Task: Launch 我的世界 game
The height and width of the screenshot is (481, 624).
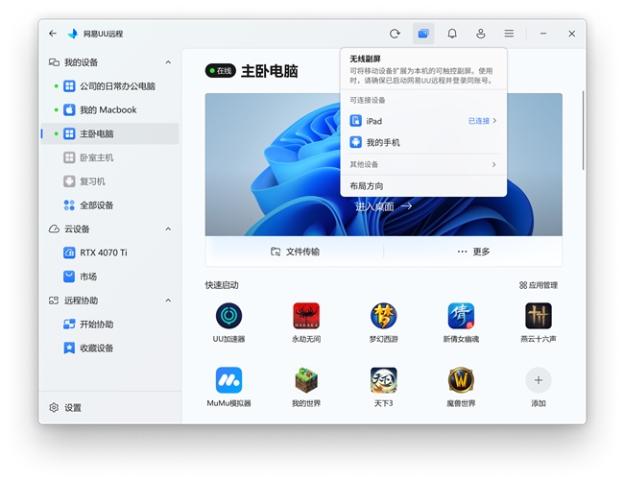Action: point(306,387)
